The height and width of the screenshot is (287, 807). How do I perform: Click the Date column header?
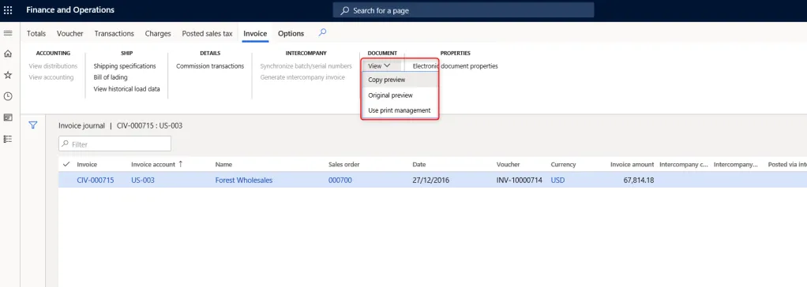tap(419, 165)
